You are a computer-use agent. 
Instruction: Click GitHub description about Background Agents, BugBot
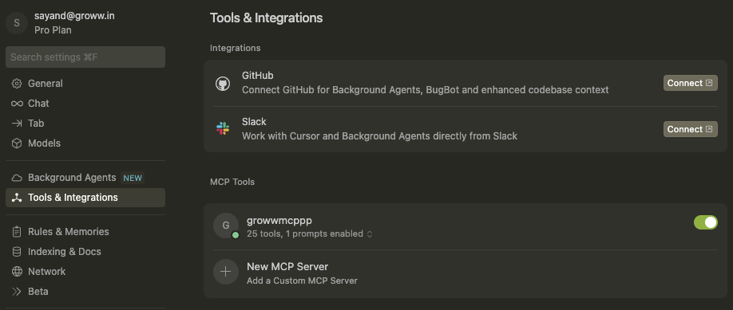(x=425, y=89)
